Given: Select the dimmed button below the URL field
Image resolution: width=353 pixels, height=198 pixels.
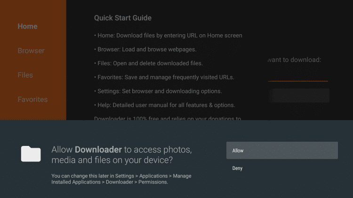Looking at the screenshot, I should 299,95.
